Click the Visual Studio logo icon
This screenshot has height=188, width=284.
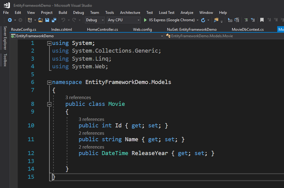(x=7, y=5)
